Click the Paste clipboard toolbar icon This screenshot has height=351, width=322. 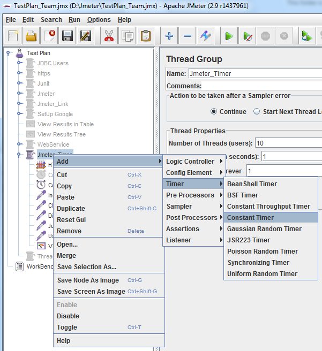click(145, 36)
